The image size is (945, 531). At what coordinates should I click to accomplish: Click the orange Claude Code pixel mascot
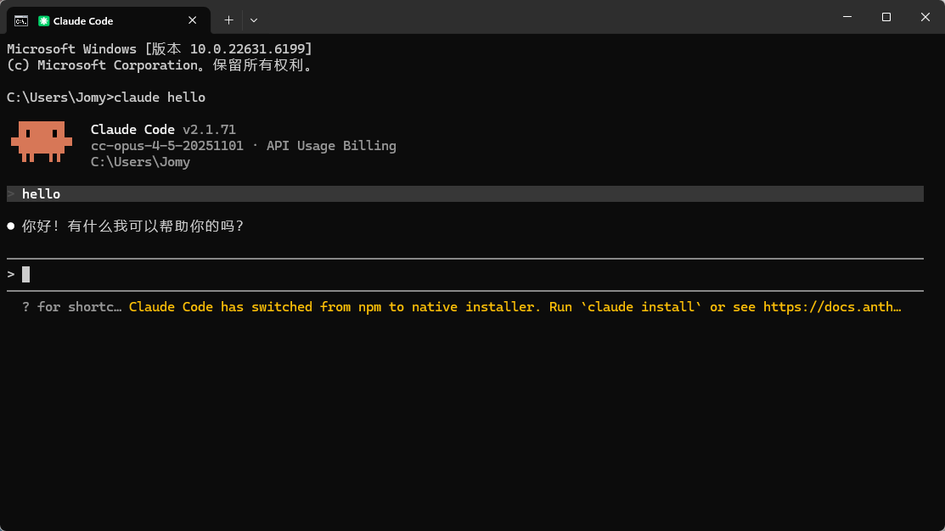[42, 141]
